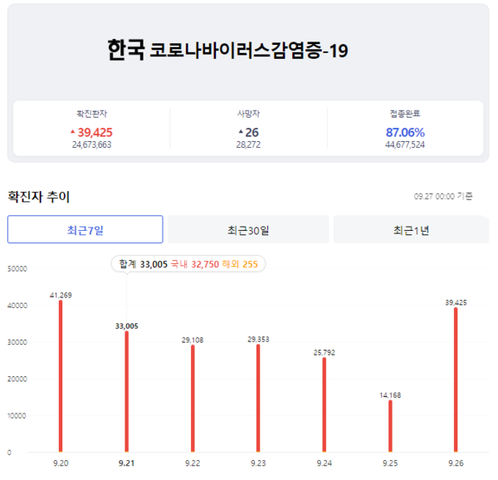Click the 확진환자 count 39,425
Image resolution: width=498 pixels, height=480 pixels.
click(95, 133)
